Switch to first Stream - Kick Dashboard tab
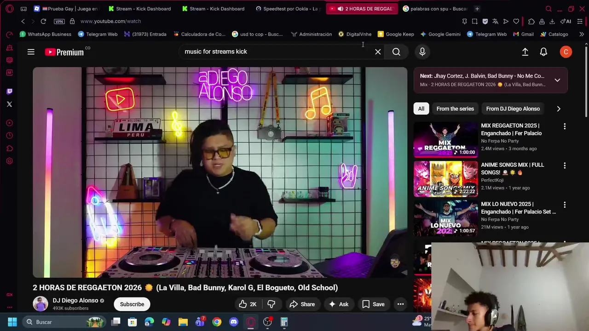589x331 pixels. pos(139,9)
